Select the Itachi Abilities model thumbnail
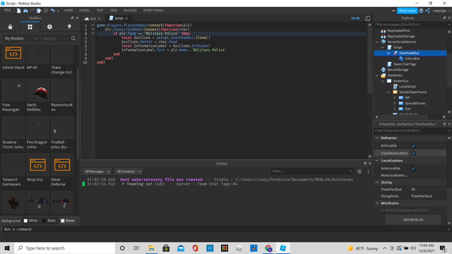The width and height of the screenshot is (452, 254). point(38,90)
